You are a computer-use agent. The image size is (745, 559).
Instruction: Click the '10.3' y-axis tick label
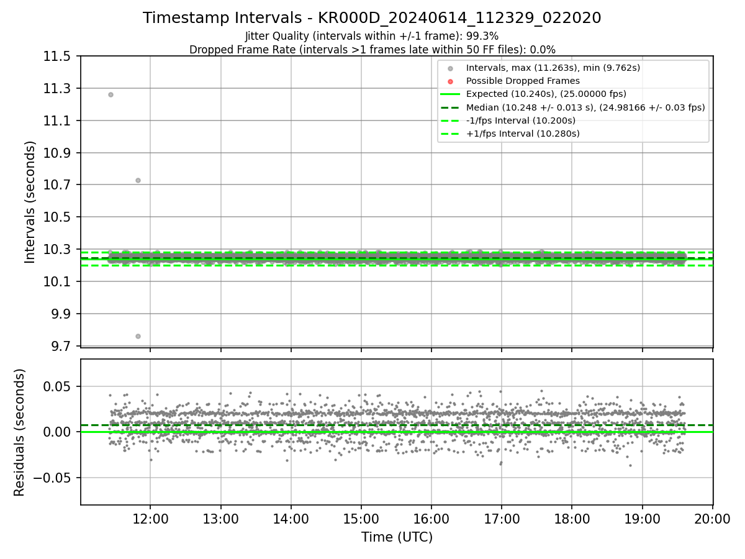(x=58, y=250)
